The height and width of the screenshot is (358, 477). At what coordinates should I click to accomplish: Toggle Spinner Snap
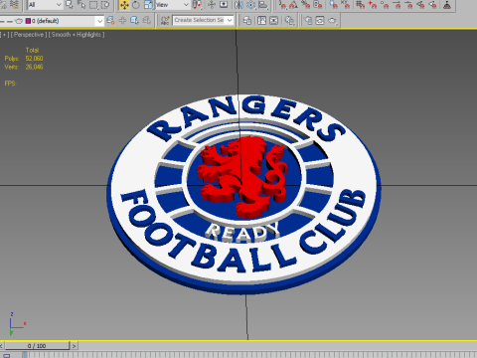point(318,5)
